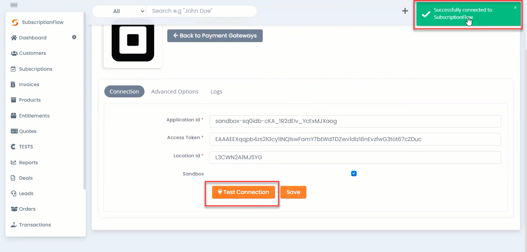Viewport: 527px width, 252px height.
Task: Click 'Successfully connected to SubscriptionFlow' message
Action: (x=463, y=14)
